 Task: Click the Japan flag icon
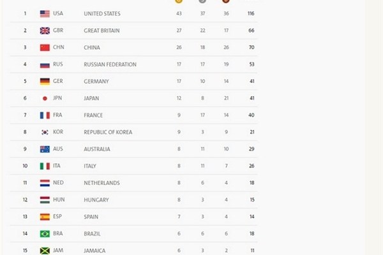coord(45,98)
